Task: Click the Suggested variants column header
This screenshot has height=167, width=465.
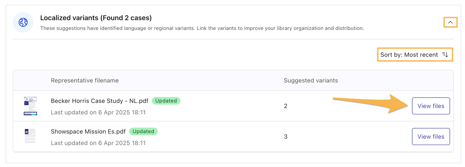Action: pyautogui.click(x=311, y=81)
